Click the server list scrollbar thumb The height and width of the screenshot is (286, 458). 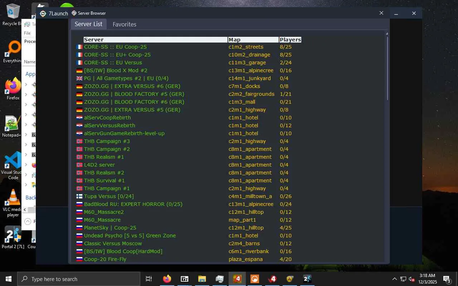[x=387, y=68]
